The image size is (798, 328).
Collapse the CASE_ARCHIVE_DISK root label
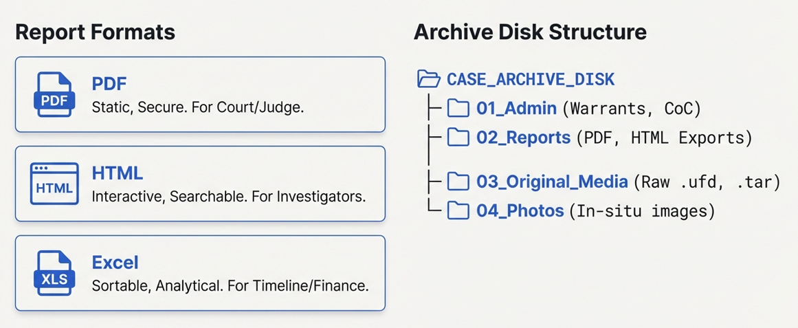coord(531,79)
